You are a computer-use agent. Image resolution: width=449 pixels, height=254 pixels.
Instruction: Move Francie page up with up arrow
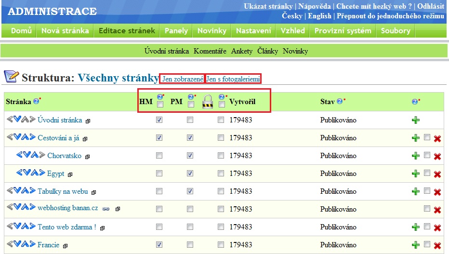tap(24, 245)
